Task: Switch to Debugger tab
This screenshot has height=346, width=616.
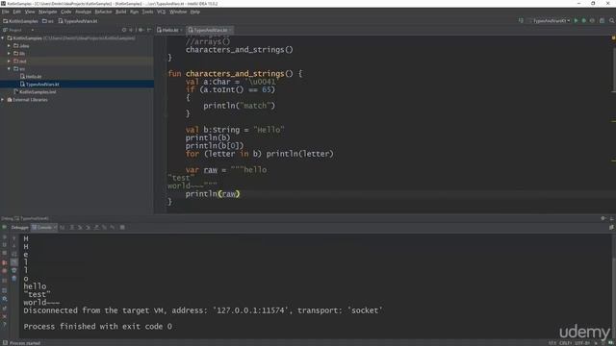Action: pos(19,227)
